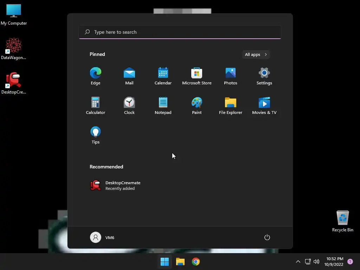Open the Clock app
Screen dimensions: 360x270
coord(129,105)
